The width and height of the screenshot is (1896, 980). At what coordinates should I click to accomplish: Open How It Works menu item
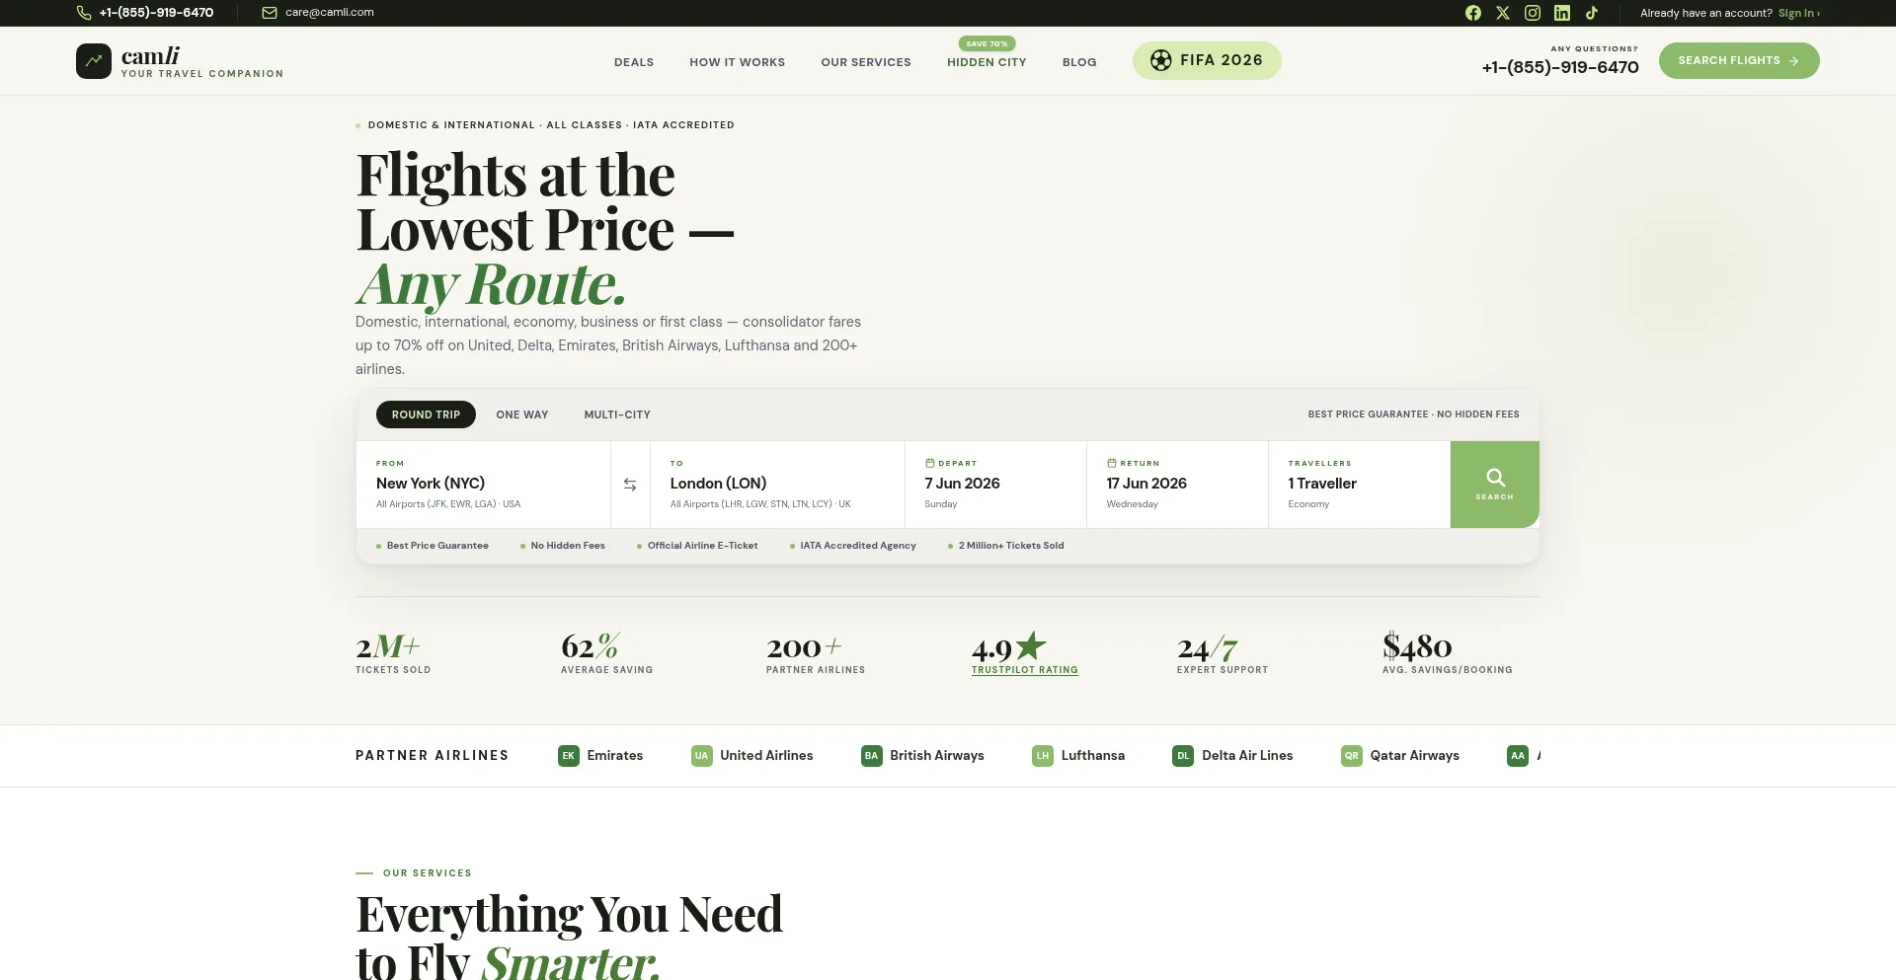point(738,62)
